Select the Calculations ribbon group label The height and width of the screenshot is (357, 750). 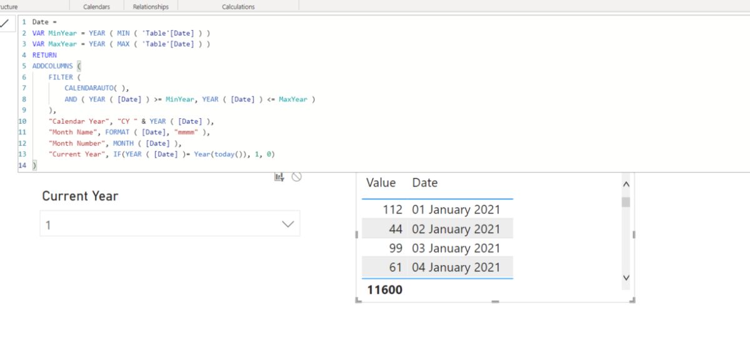[238, 6]
